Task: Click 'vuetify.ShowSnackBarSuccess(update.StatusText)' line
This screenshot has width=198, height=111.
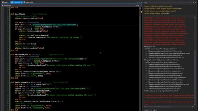Action: tap(39, 101)
